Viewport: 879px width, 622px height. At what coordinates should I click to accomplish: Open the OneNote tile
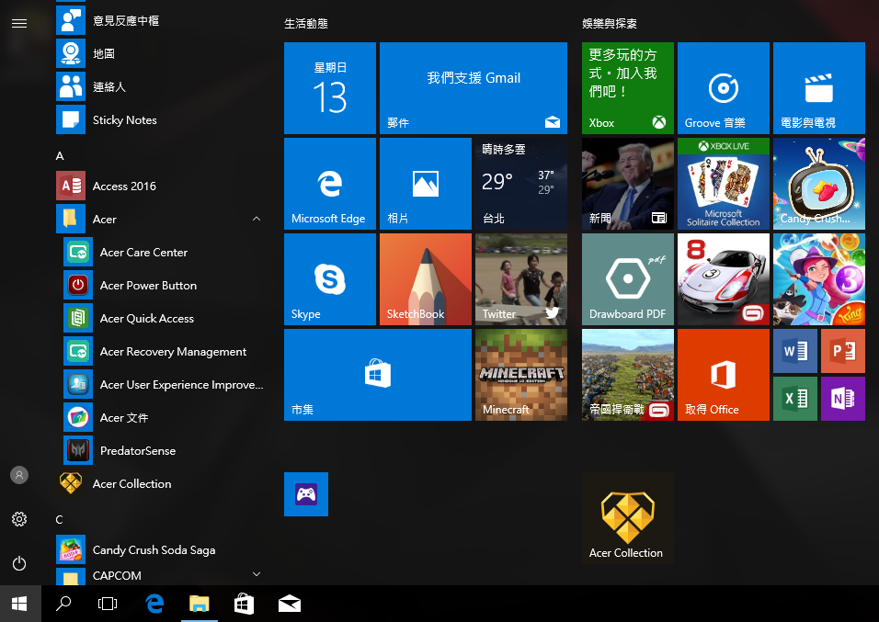(842, 399)
